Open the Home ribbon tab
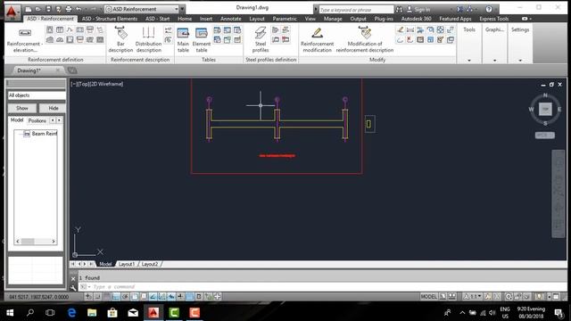This screenshot has height=321, width=571. tap(185, 19)
